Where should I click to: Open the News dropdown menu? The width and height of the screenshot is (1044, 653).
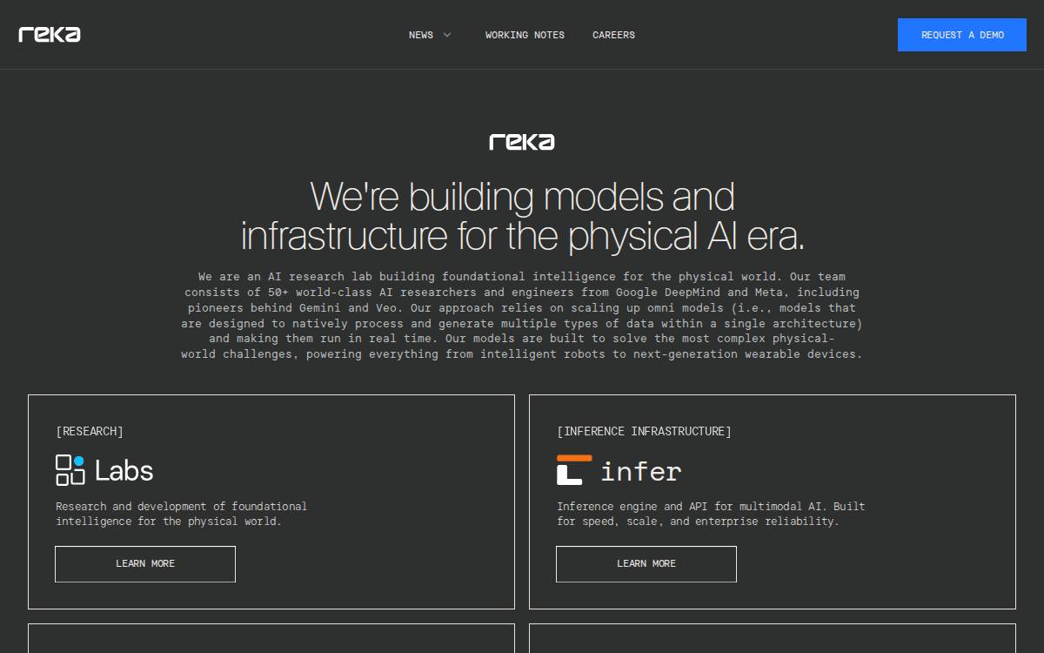tap(421, 35)
